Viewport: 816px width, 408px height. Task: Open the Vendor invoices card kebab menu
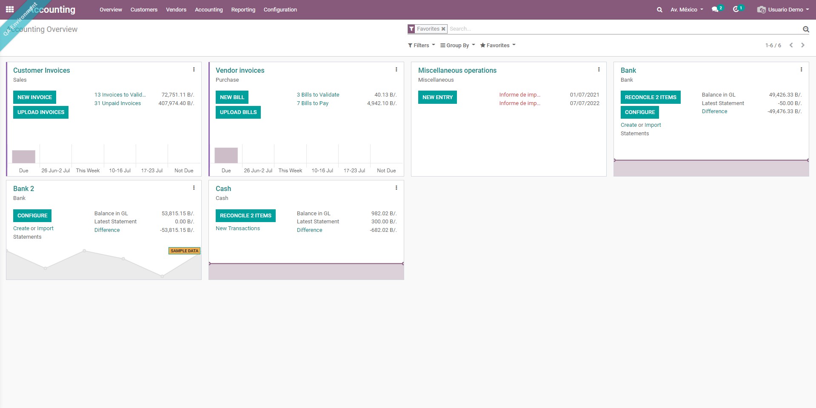pyautogui.click(x=396, y=69)
